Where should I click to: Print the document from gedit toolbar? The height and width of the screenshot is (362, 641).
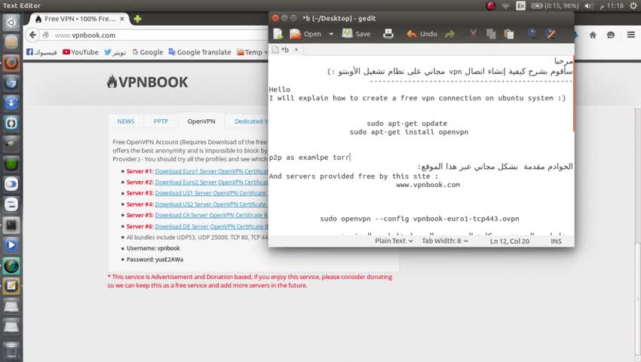click(x=388, y=34)
